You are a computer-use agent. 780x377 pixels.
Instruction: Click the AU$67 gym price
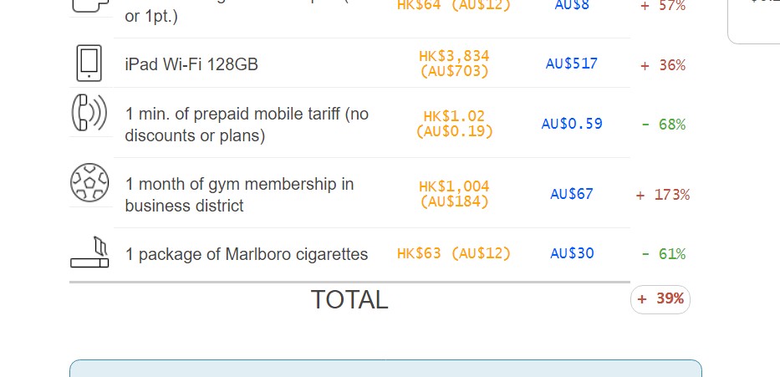pyautogui.click(x=572, y=194)
